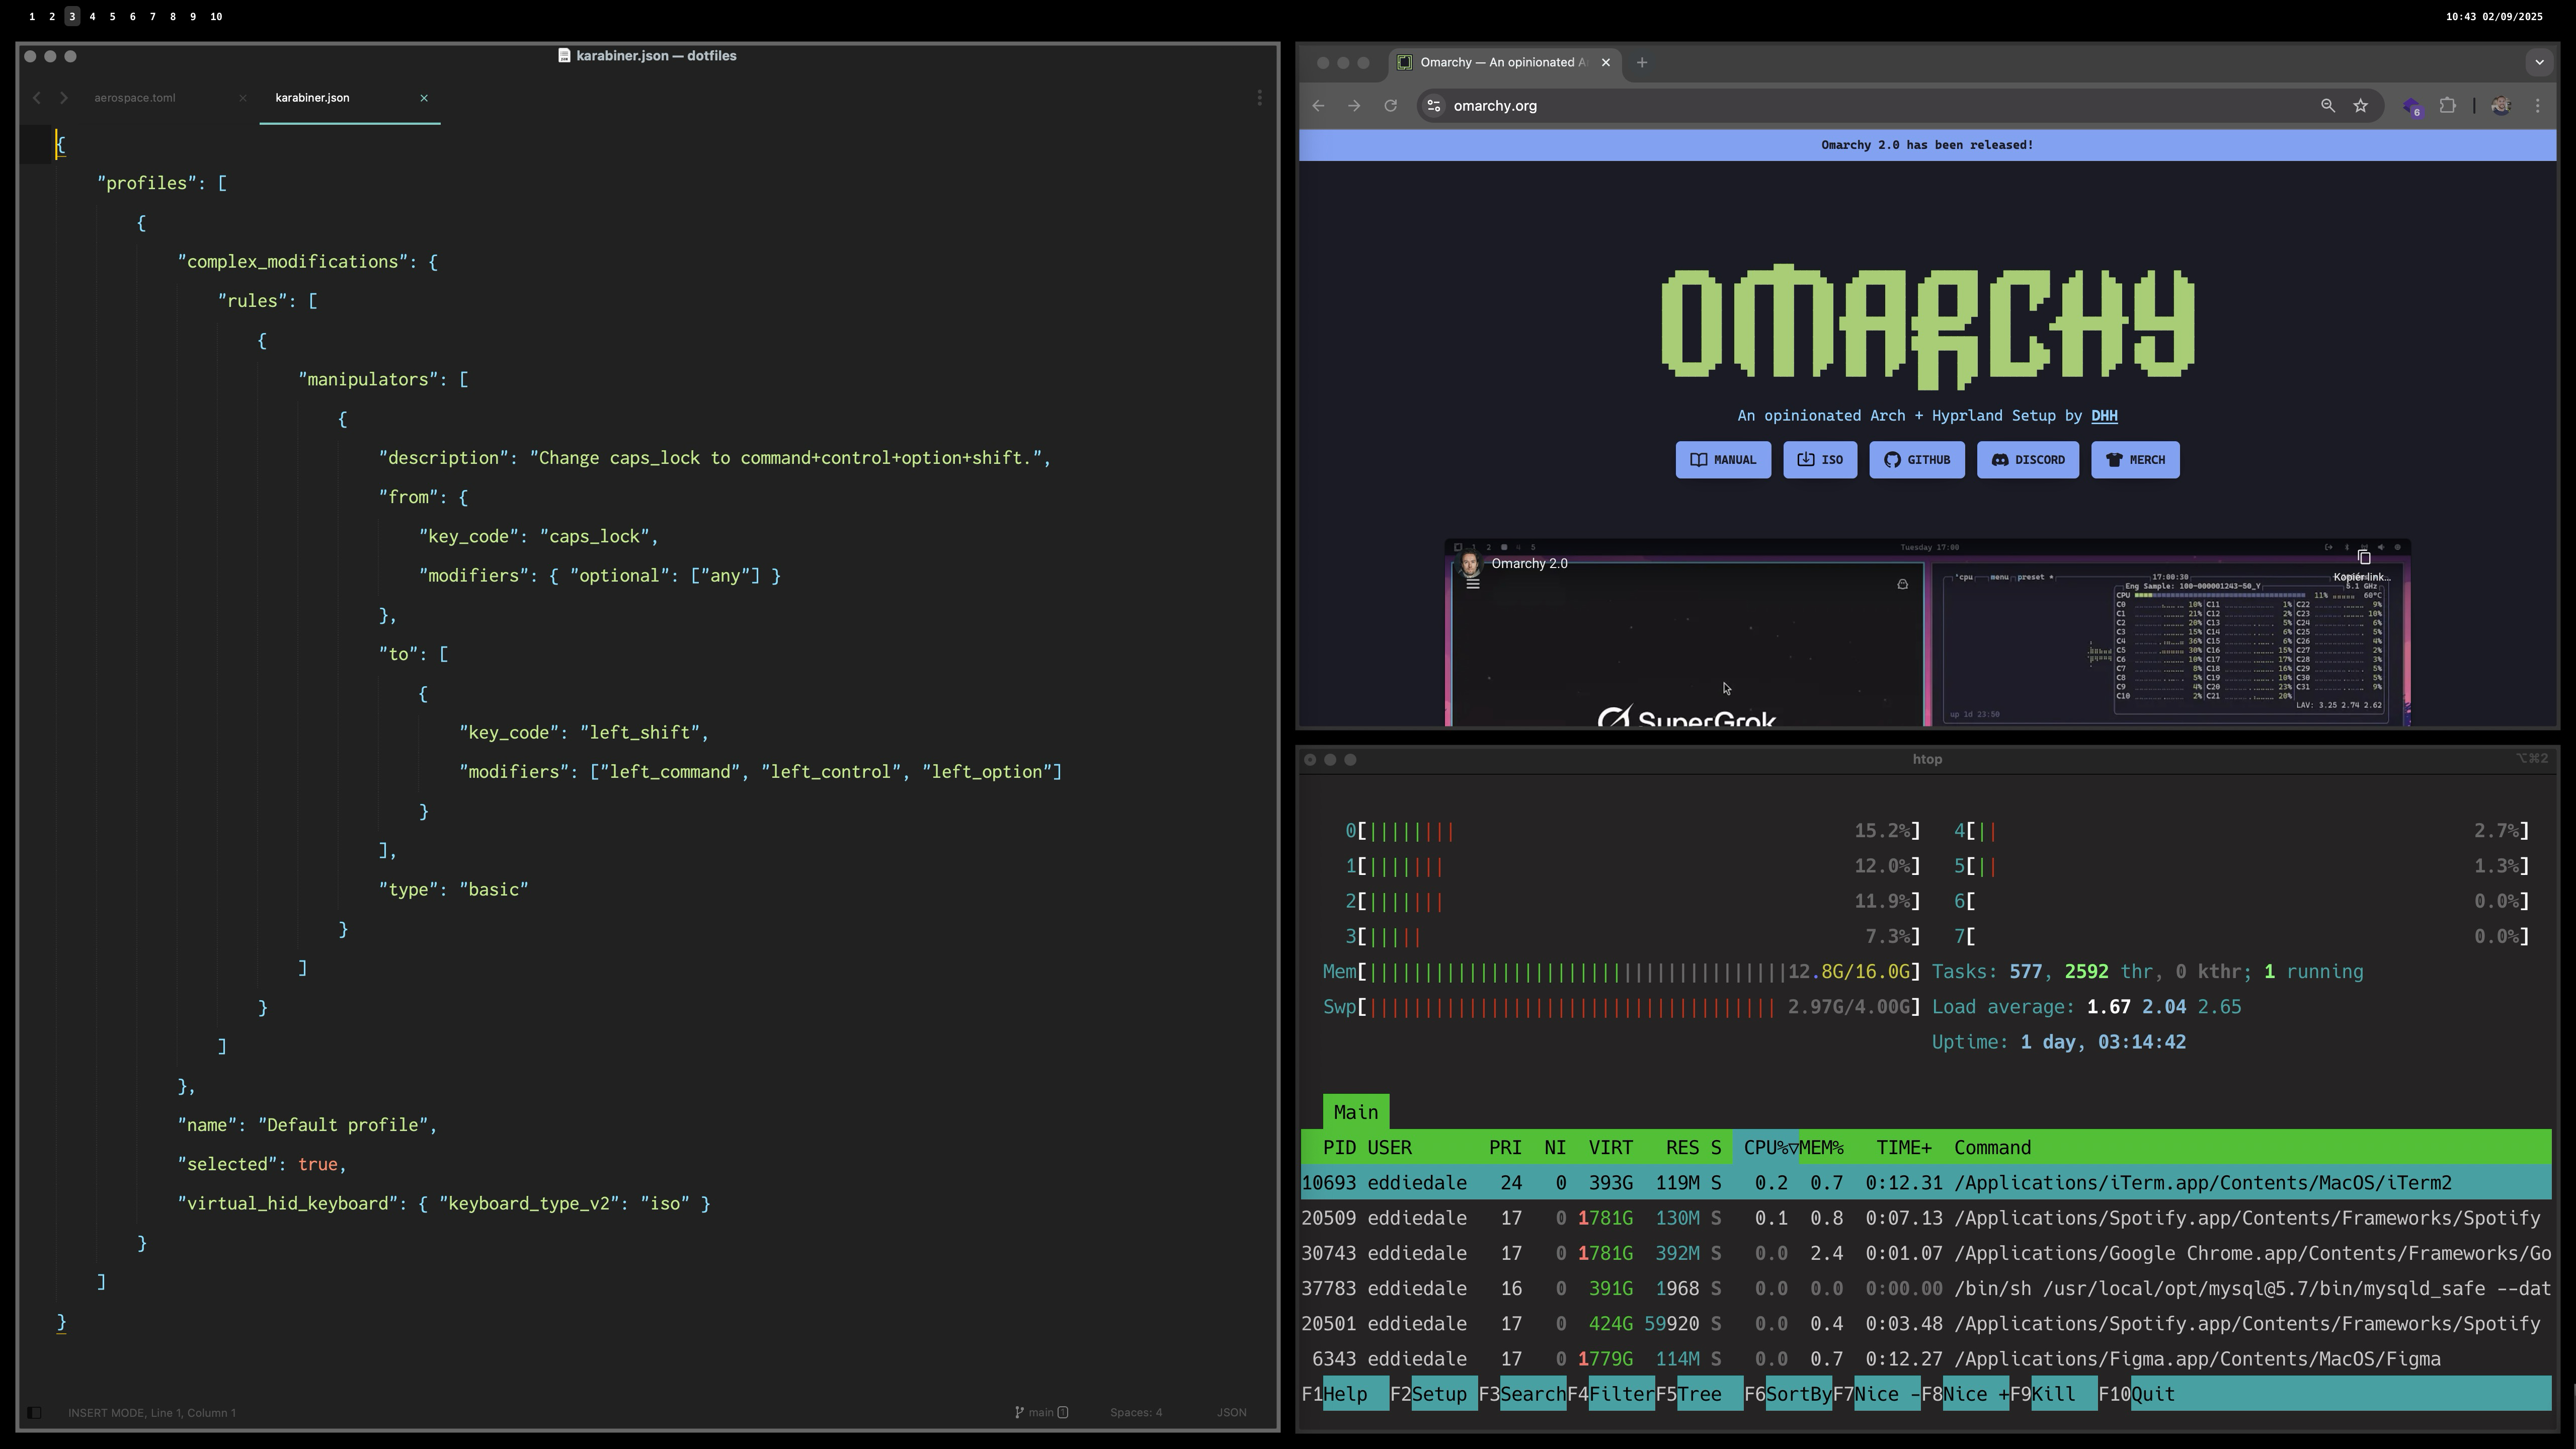
Task: Sort htop by MEM% column header
Action: tap(1821, 1148)
